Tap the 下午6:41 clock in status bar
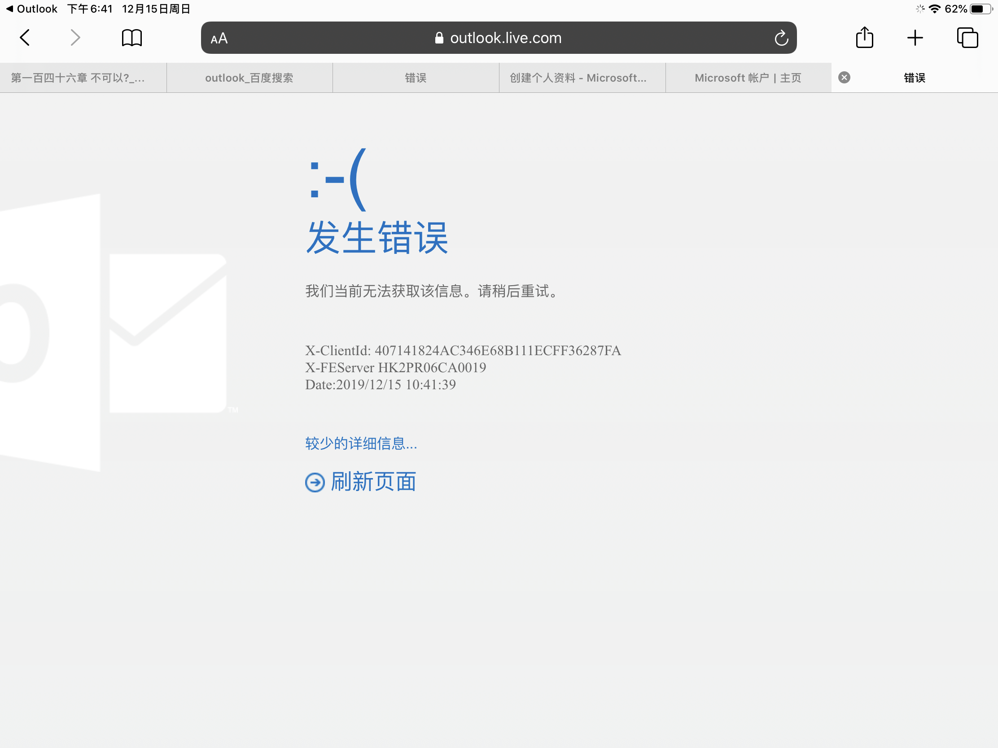Screen dimensions: 998x748 [x=90, y=9]
